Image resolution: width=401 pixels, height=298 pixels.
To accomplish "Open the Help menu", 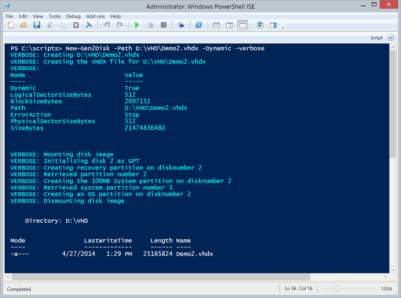I will tap(115, 16).
